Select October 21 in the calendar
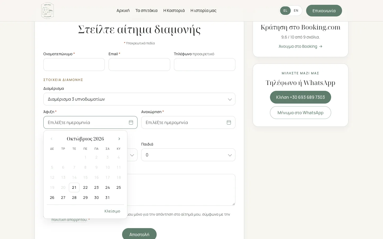This screenshot has width=383, height=239. coord(74,187)
